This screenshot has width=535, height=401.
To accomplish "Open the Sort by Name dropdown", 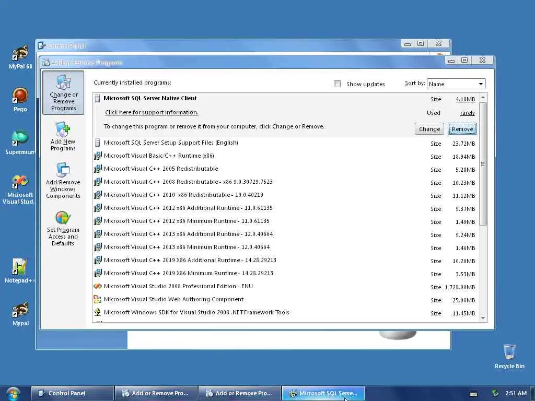I will coord(456,84).
